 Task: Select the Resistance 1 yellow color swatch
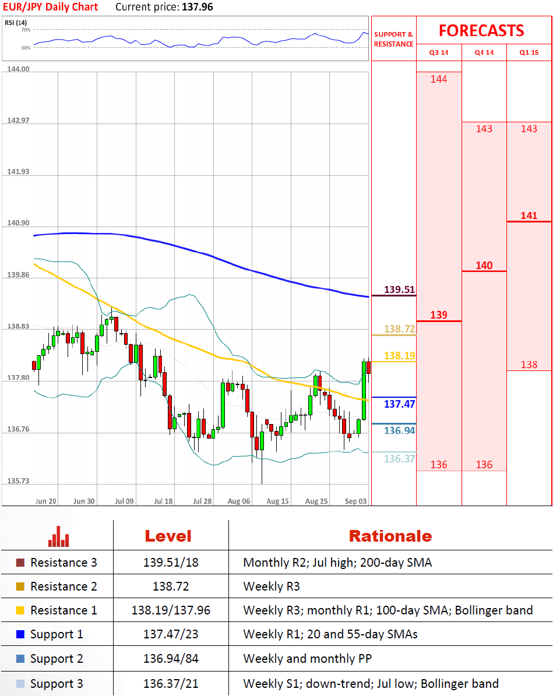(x=20, y=610)
